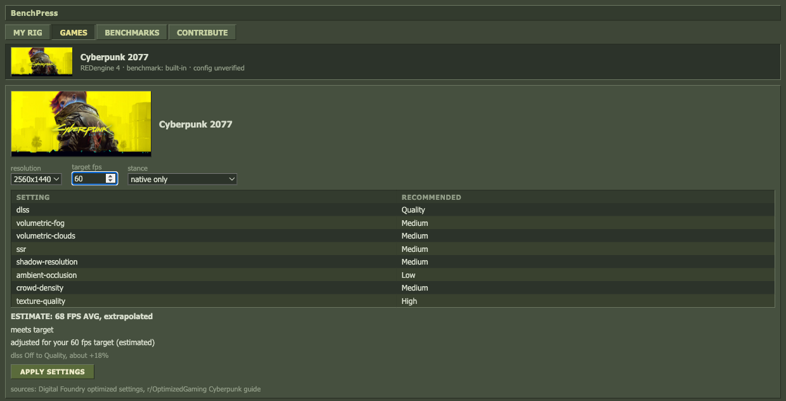786x401 pixels.
Task: Select the crowd-density setting row
Action: [393, 288]
